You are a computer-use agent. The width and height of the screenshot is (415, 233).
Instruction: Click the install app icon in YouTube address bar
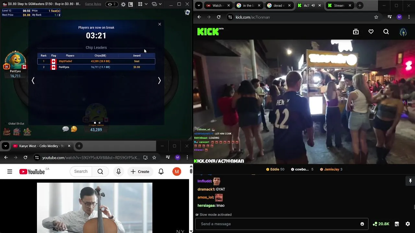(x=146, y=158)
